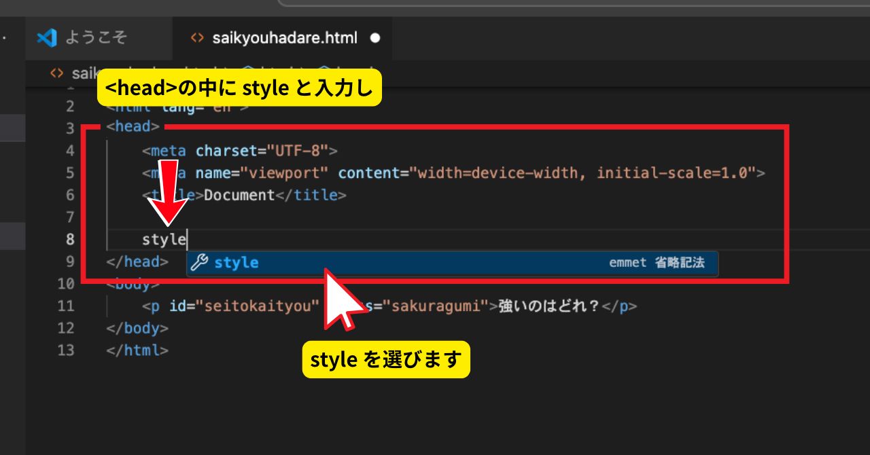This screenshot has width=870, height=455.
Task: Click line number 11 in the gutter
Action: 66,306
